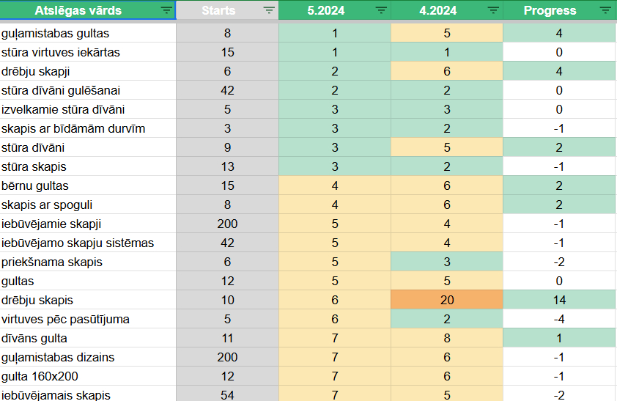
Task: Click Starts value 13 for 'stūra skapis'
Action: coord(227,167)
